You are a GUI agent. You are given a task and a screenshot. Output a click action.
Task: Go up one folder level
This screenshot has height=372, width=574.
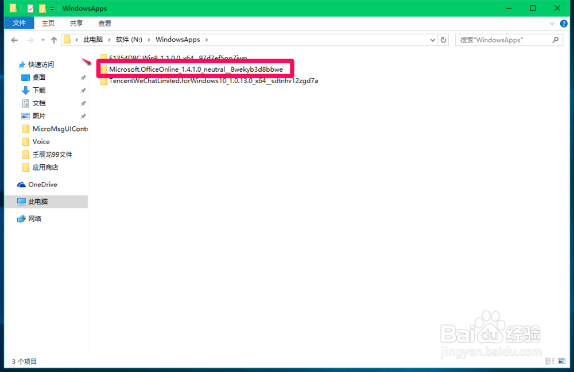tap(54, 40)
